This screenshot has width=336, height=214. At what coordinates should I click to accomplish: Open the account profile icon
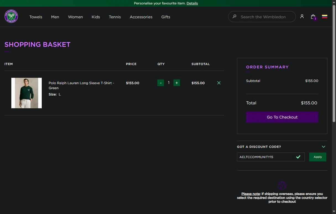[302, 17]
